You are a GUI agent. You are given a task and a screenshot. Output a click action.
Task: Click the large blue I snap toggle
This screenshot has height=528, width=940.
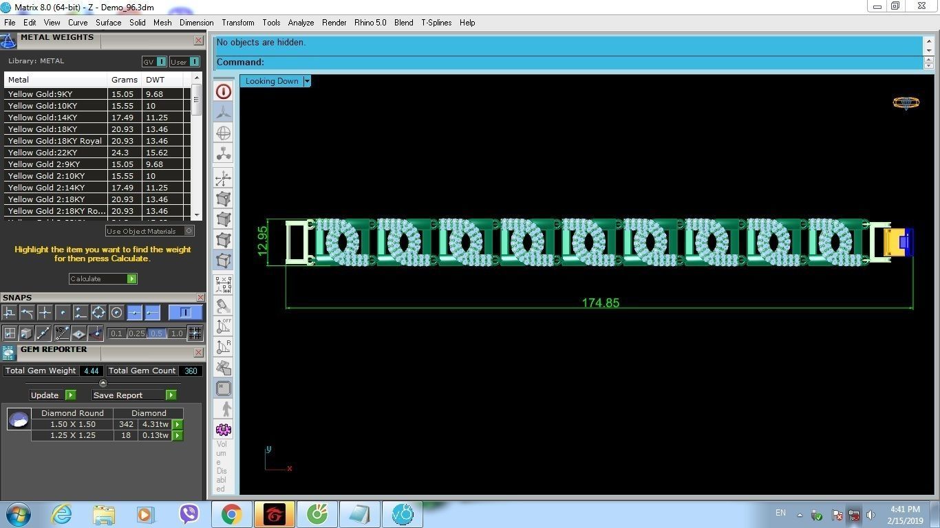point(185,313)
